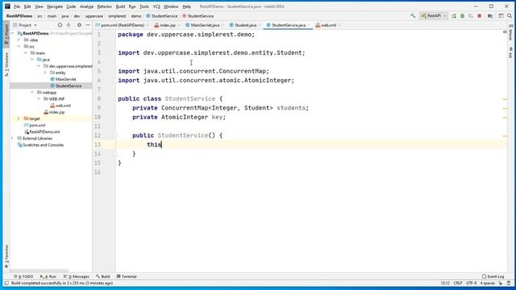Click the Collapse All icon in Project panel
This screenshot has height=290, width=516.
click(69, 25)
